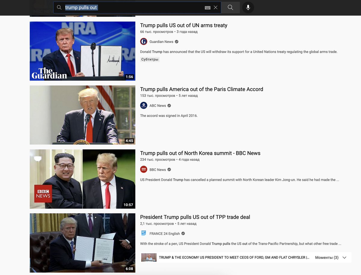Click '2,1 тыс. просмотров • 5 лет назад' text

168,224
